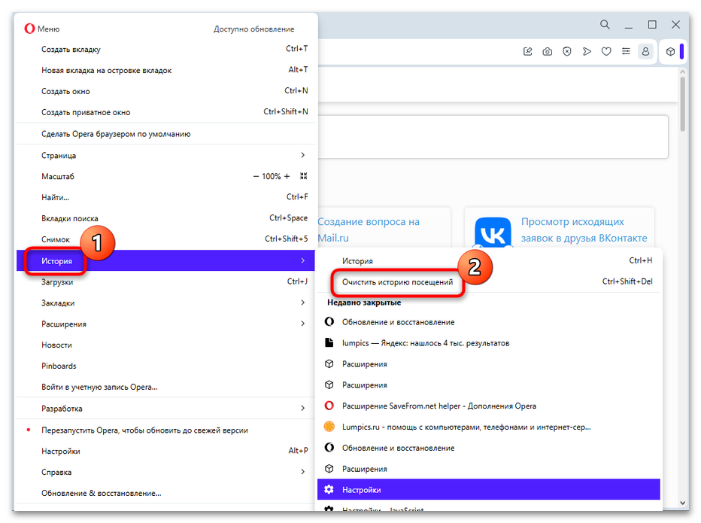Click the Settings gear icon in recently closed
701x523 pixels.
pos(329,489)
